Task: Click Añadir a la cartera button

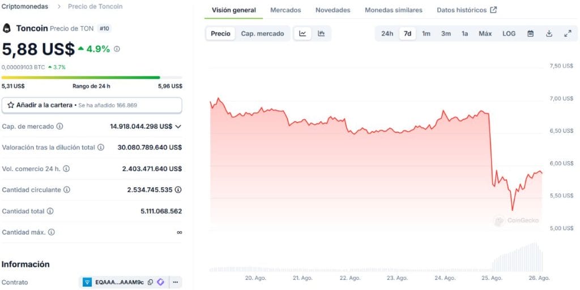Action: tap(92, 105)
